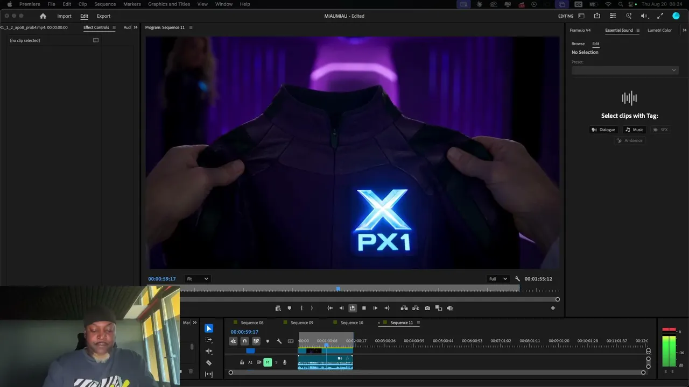Viewport: 689px width, 387px height.
Task: Open the Graphics and Titles menu
Action: pos(169,4)
